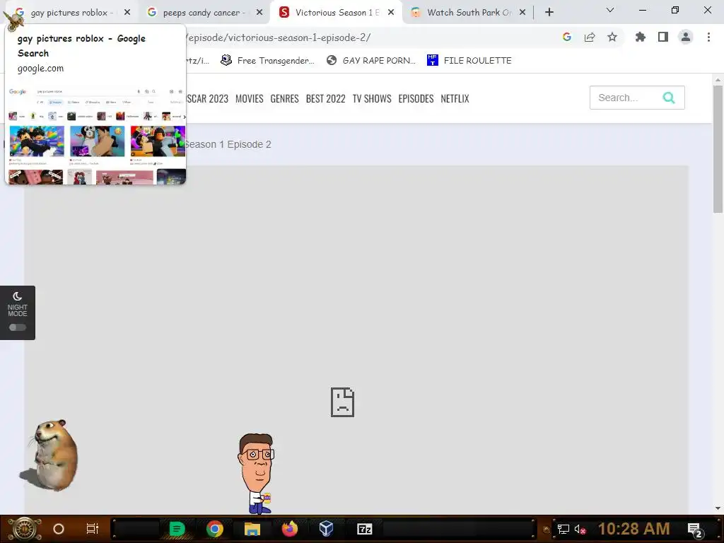Screen dimensions: 724x543
Task: Select the gay pictures roblox tab
Action: [69, 13]
